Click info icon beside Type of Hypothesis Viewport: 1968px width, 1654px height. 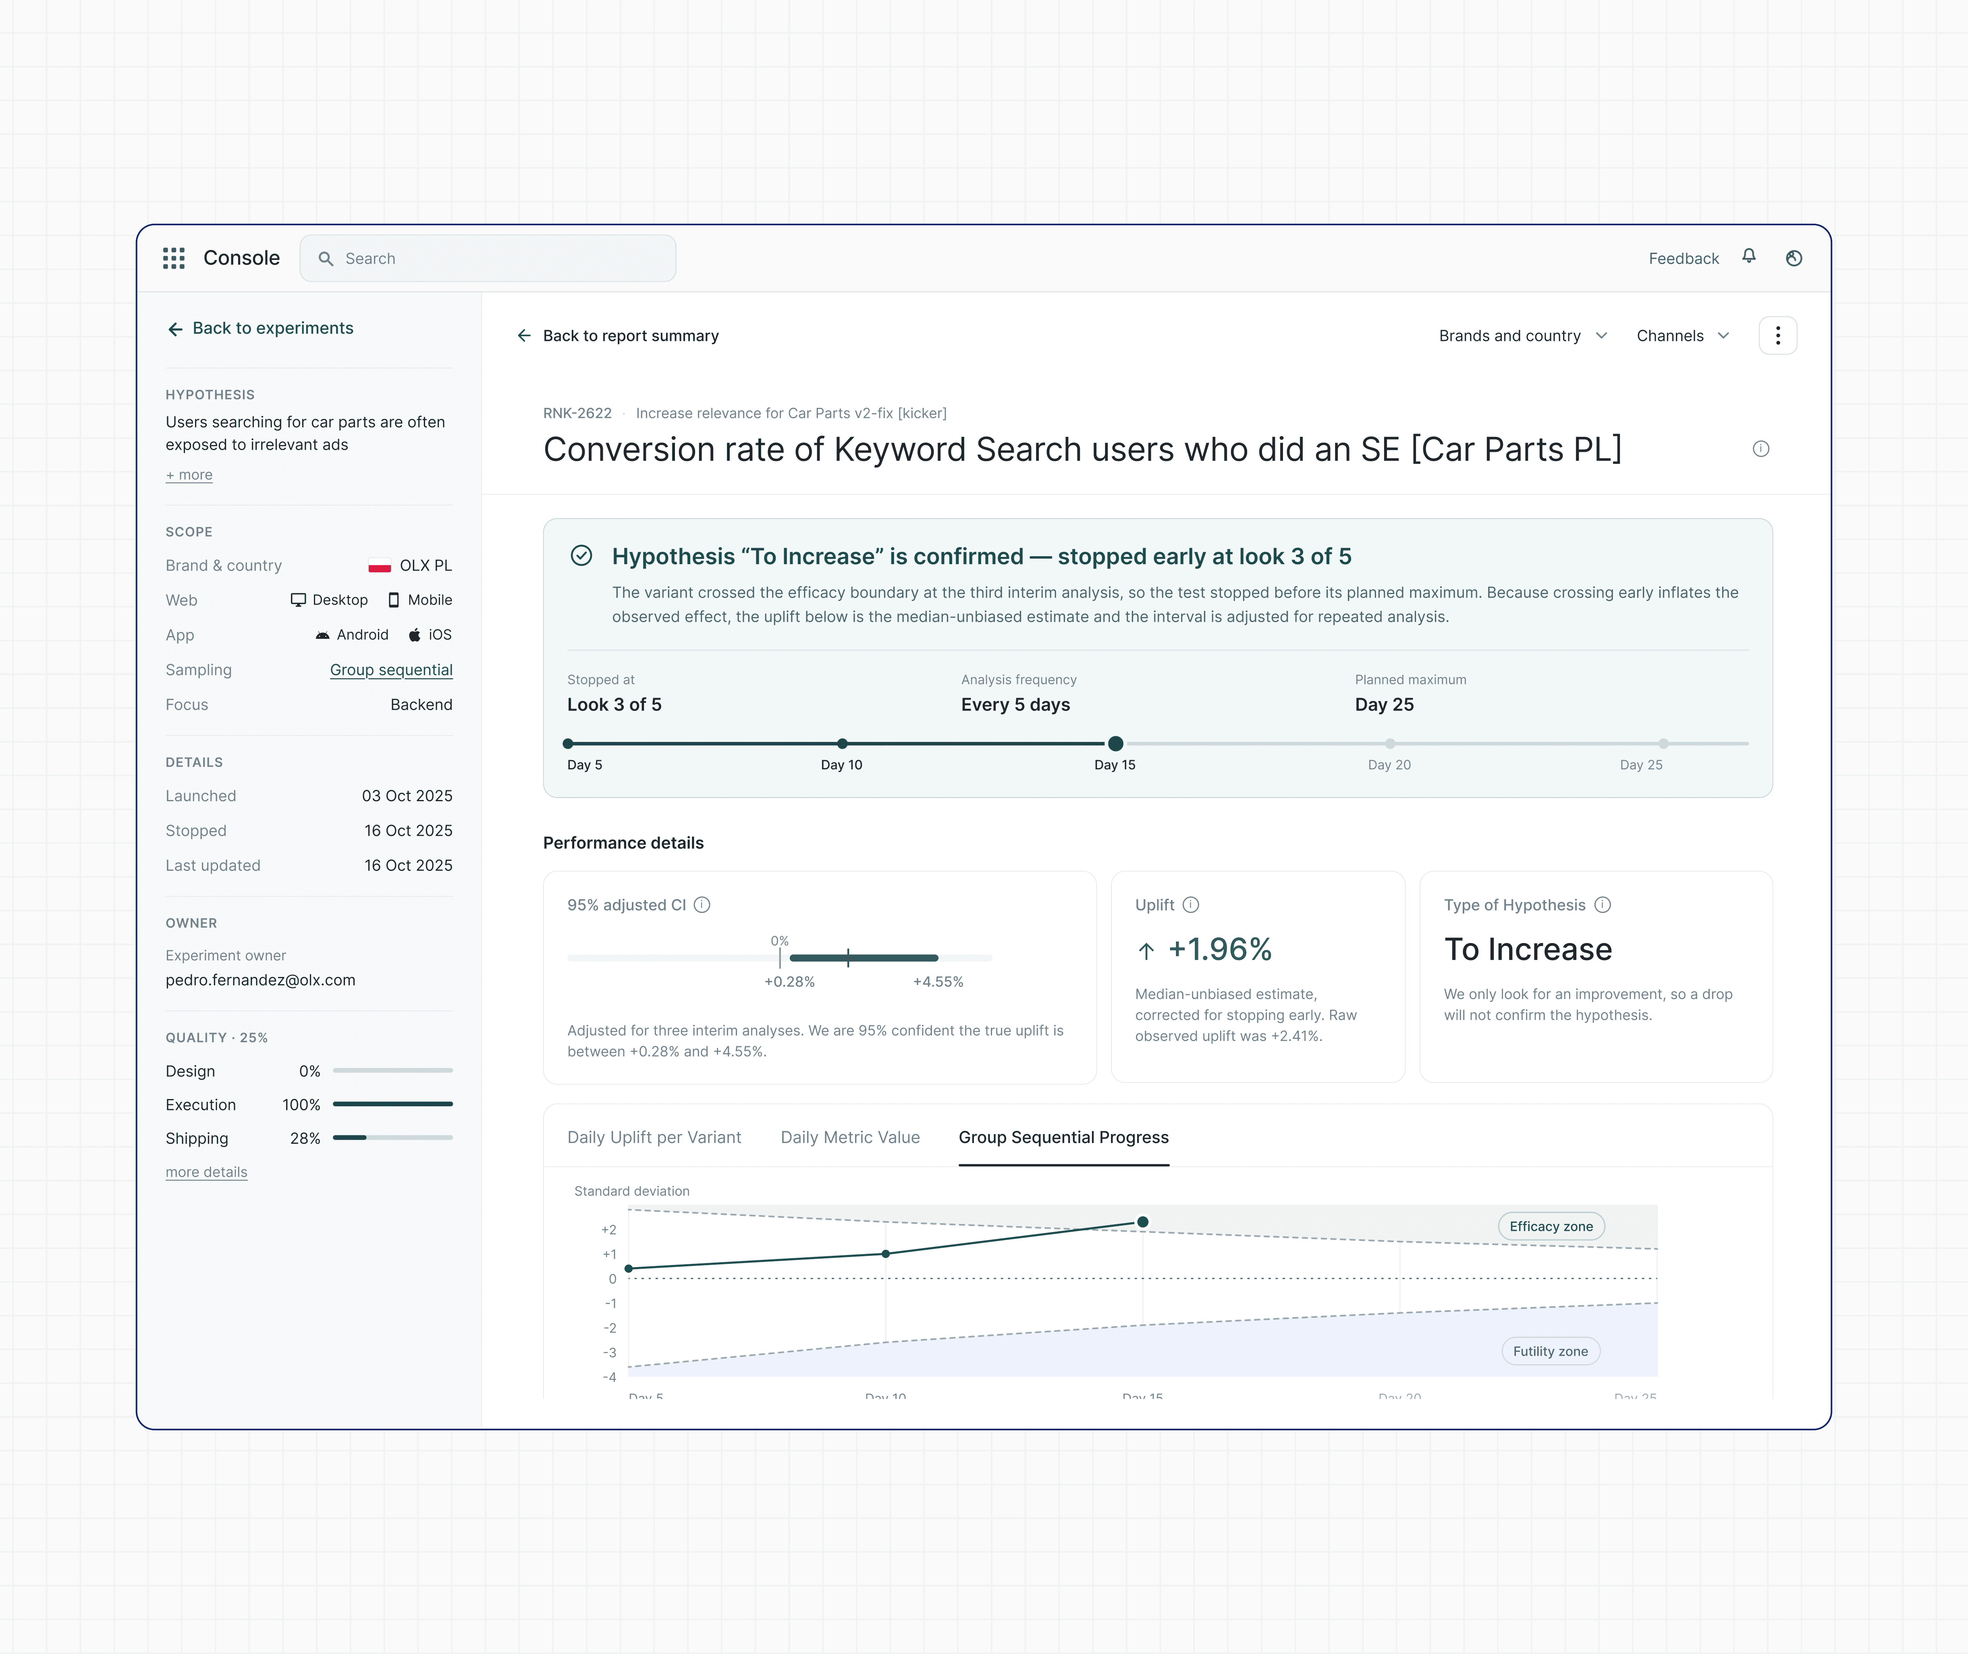coord(1603,905)
